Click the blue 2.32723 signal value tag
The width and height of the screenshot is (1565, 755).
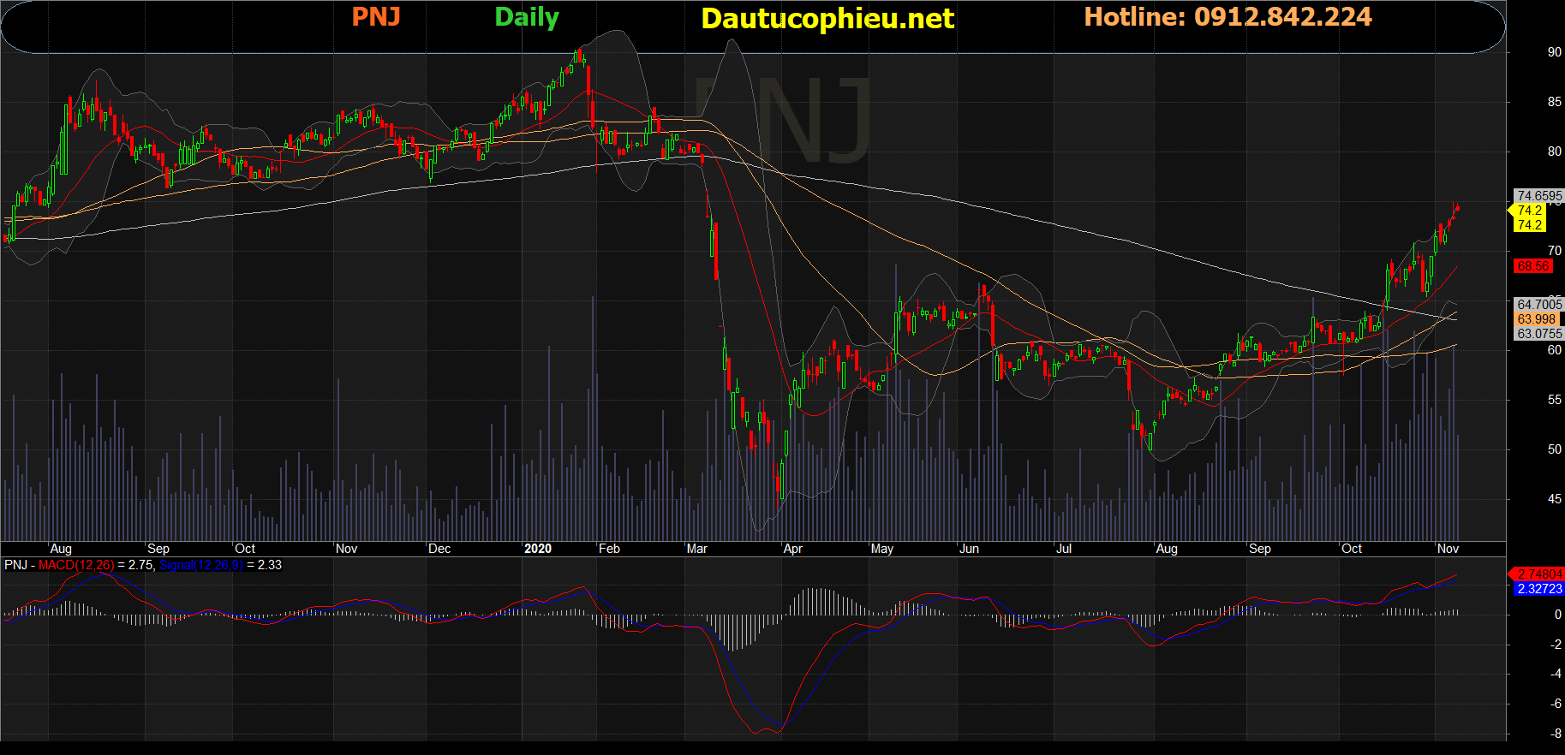click(1539, 589)
